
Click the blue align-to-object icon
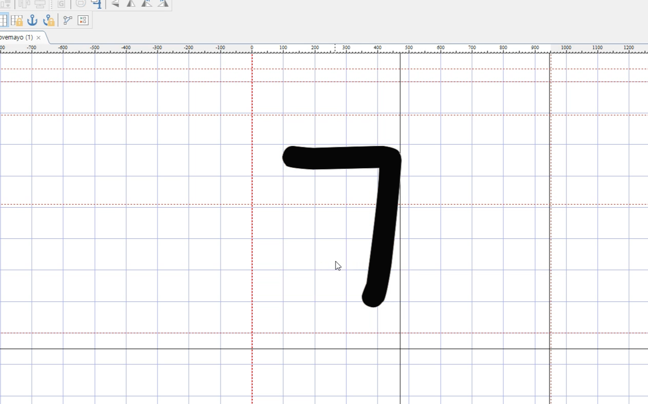pos(96,4)
